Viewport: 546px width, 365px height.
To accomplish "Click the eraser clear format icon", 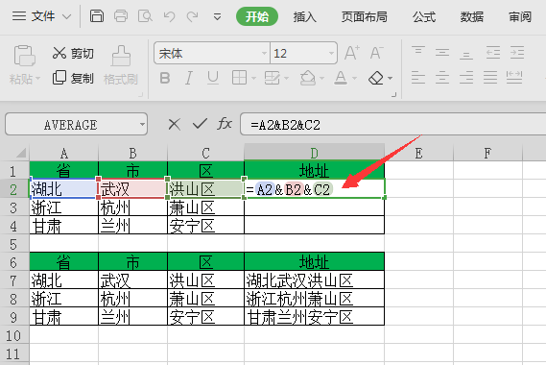I will pos(376,78).
